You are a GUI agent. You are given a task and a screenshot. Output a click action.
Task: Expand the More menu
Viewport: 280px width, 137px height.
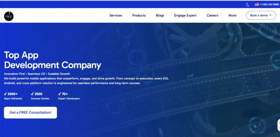pyautogui.click(x=232, y=16)
